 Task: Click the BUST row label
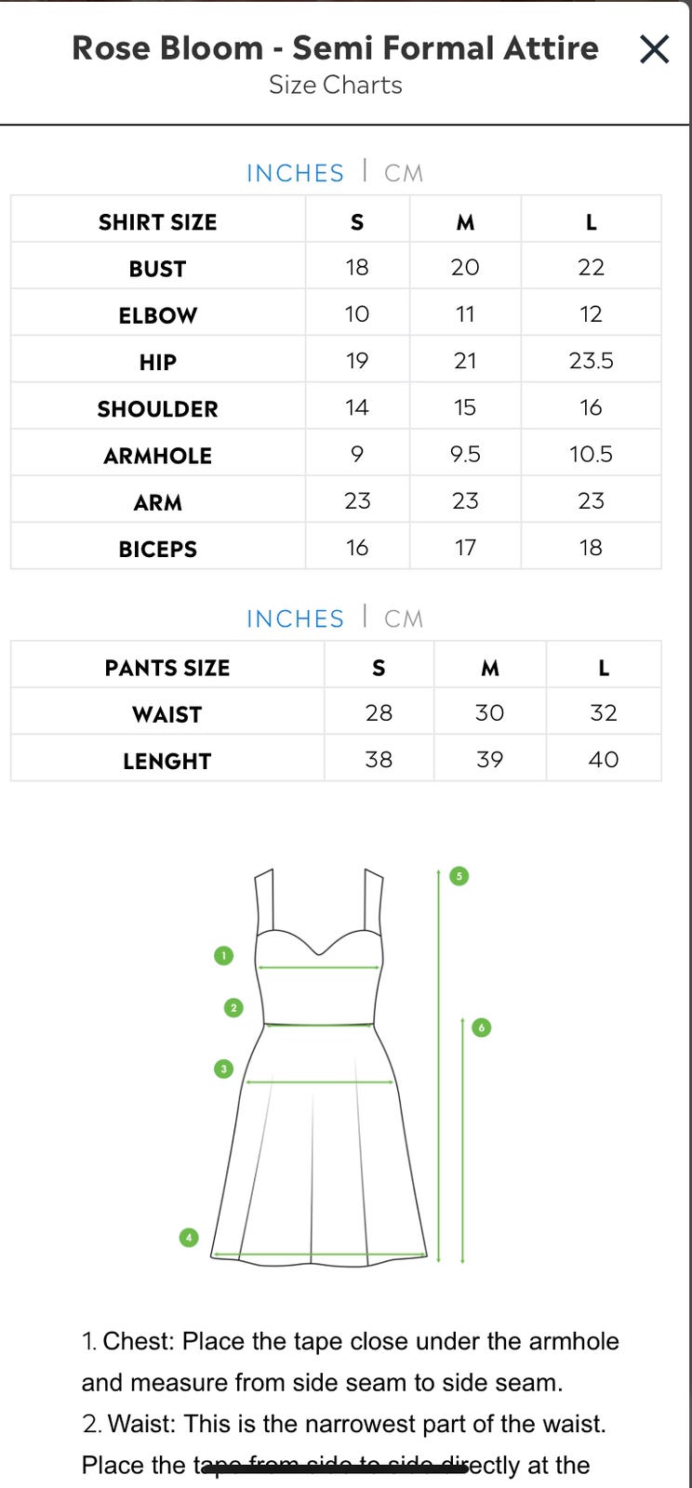click(x=158, y=269)
